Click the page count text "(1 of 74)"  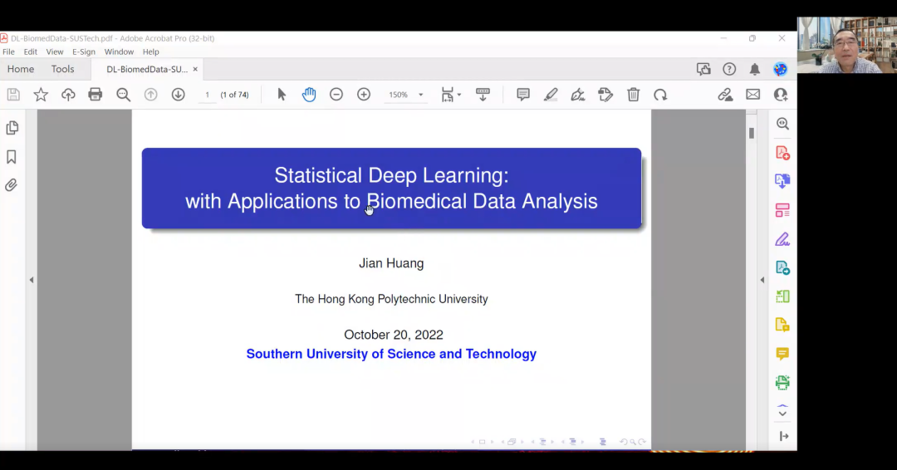click(x=234, y=95)
